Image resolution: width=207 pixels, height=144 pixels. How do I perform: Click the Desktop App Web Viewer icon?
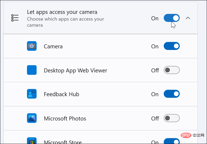pos(32,70)
